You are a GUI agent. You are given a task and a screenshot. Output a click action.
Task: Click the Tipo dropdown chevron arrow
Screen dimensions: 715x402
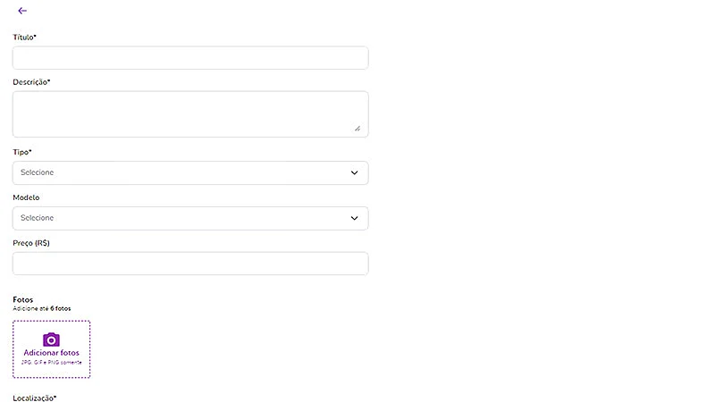click(x=354, y=172)
